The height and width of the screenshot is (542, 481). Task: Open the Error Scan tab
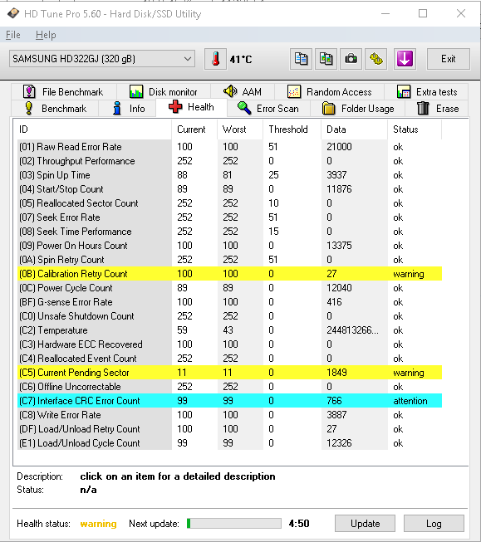coord(268,109)
